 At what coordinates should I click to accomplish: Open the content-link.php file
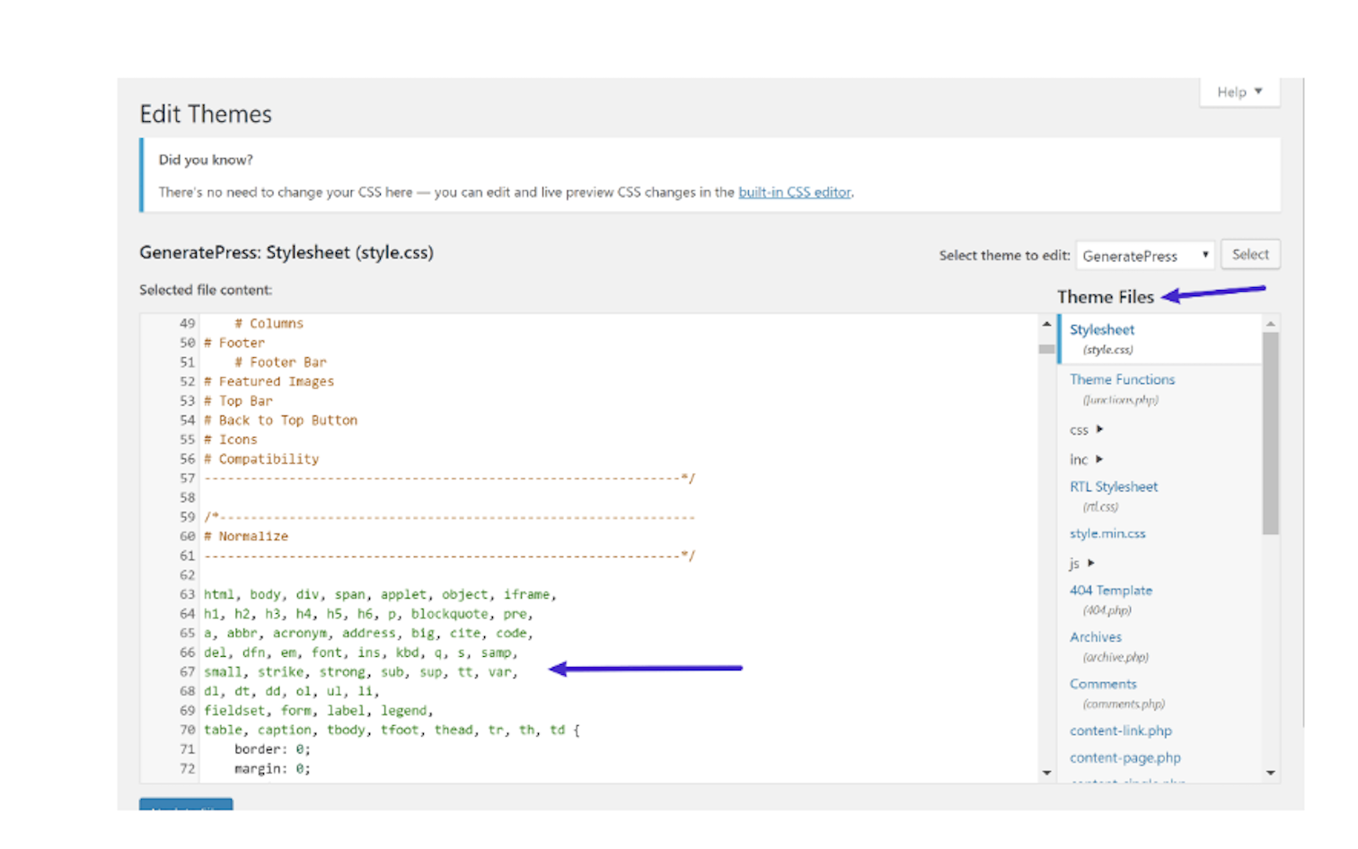click(1121, 731)
